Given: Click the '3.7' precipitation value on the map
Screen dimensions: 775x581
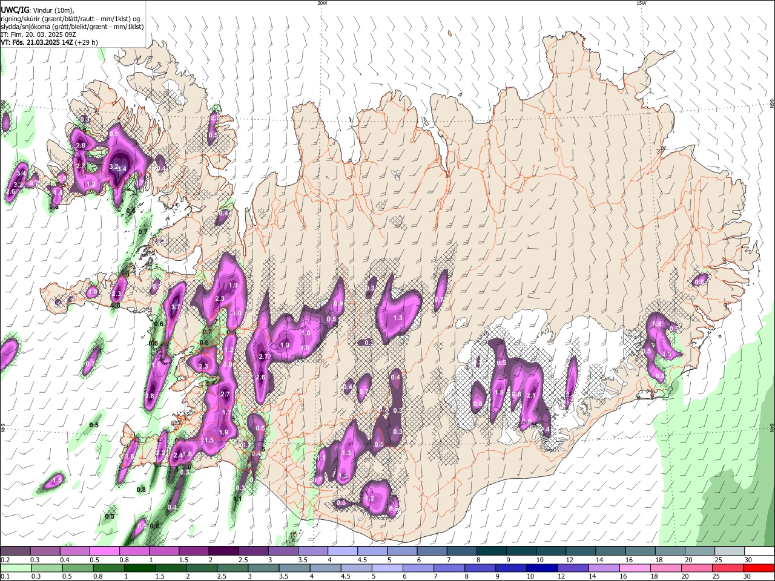Looking at the screenshot, I should (x=176, y=307).
